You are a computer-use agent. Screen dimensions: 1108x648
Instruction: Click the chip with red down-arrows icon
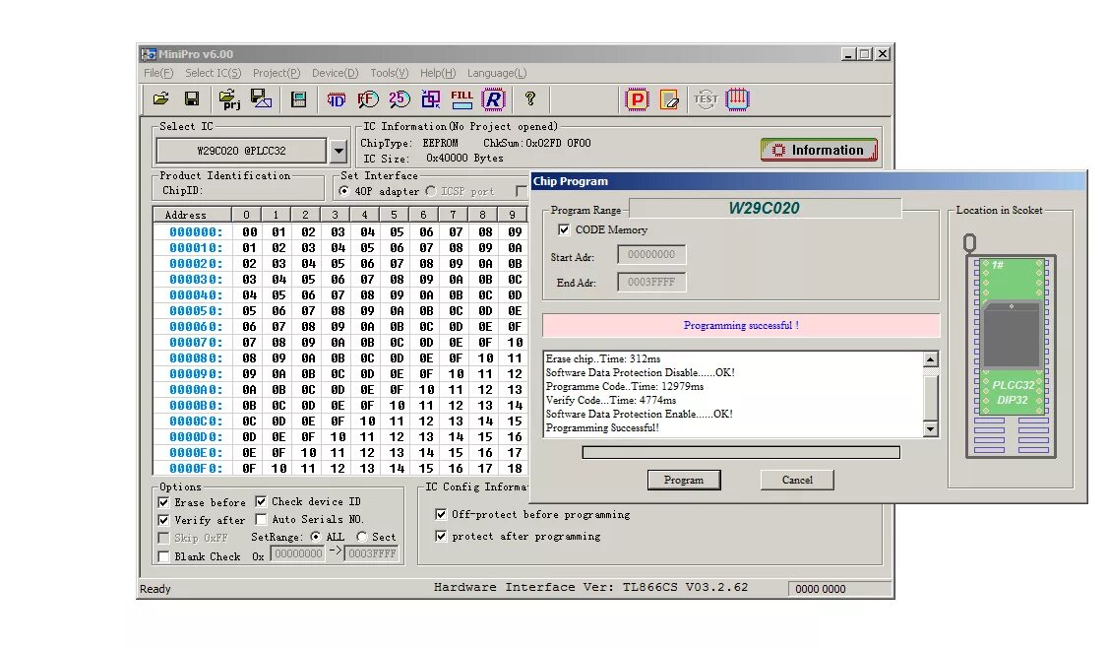coord(737,99)
